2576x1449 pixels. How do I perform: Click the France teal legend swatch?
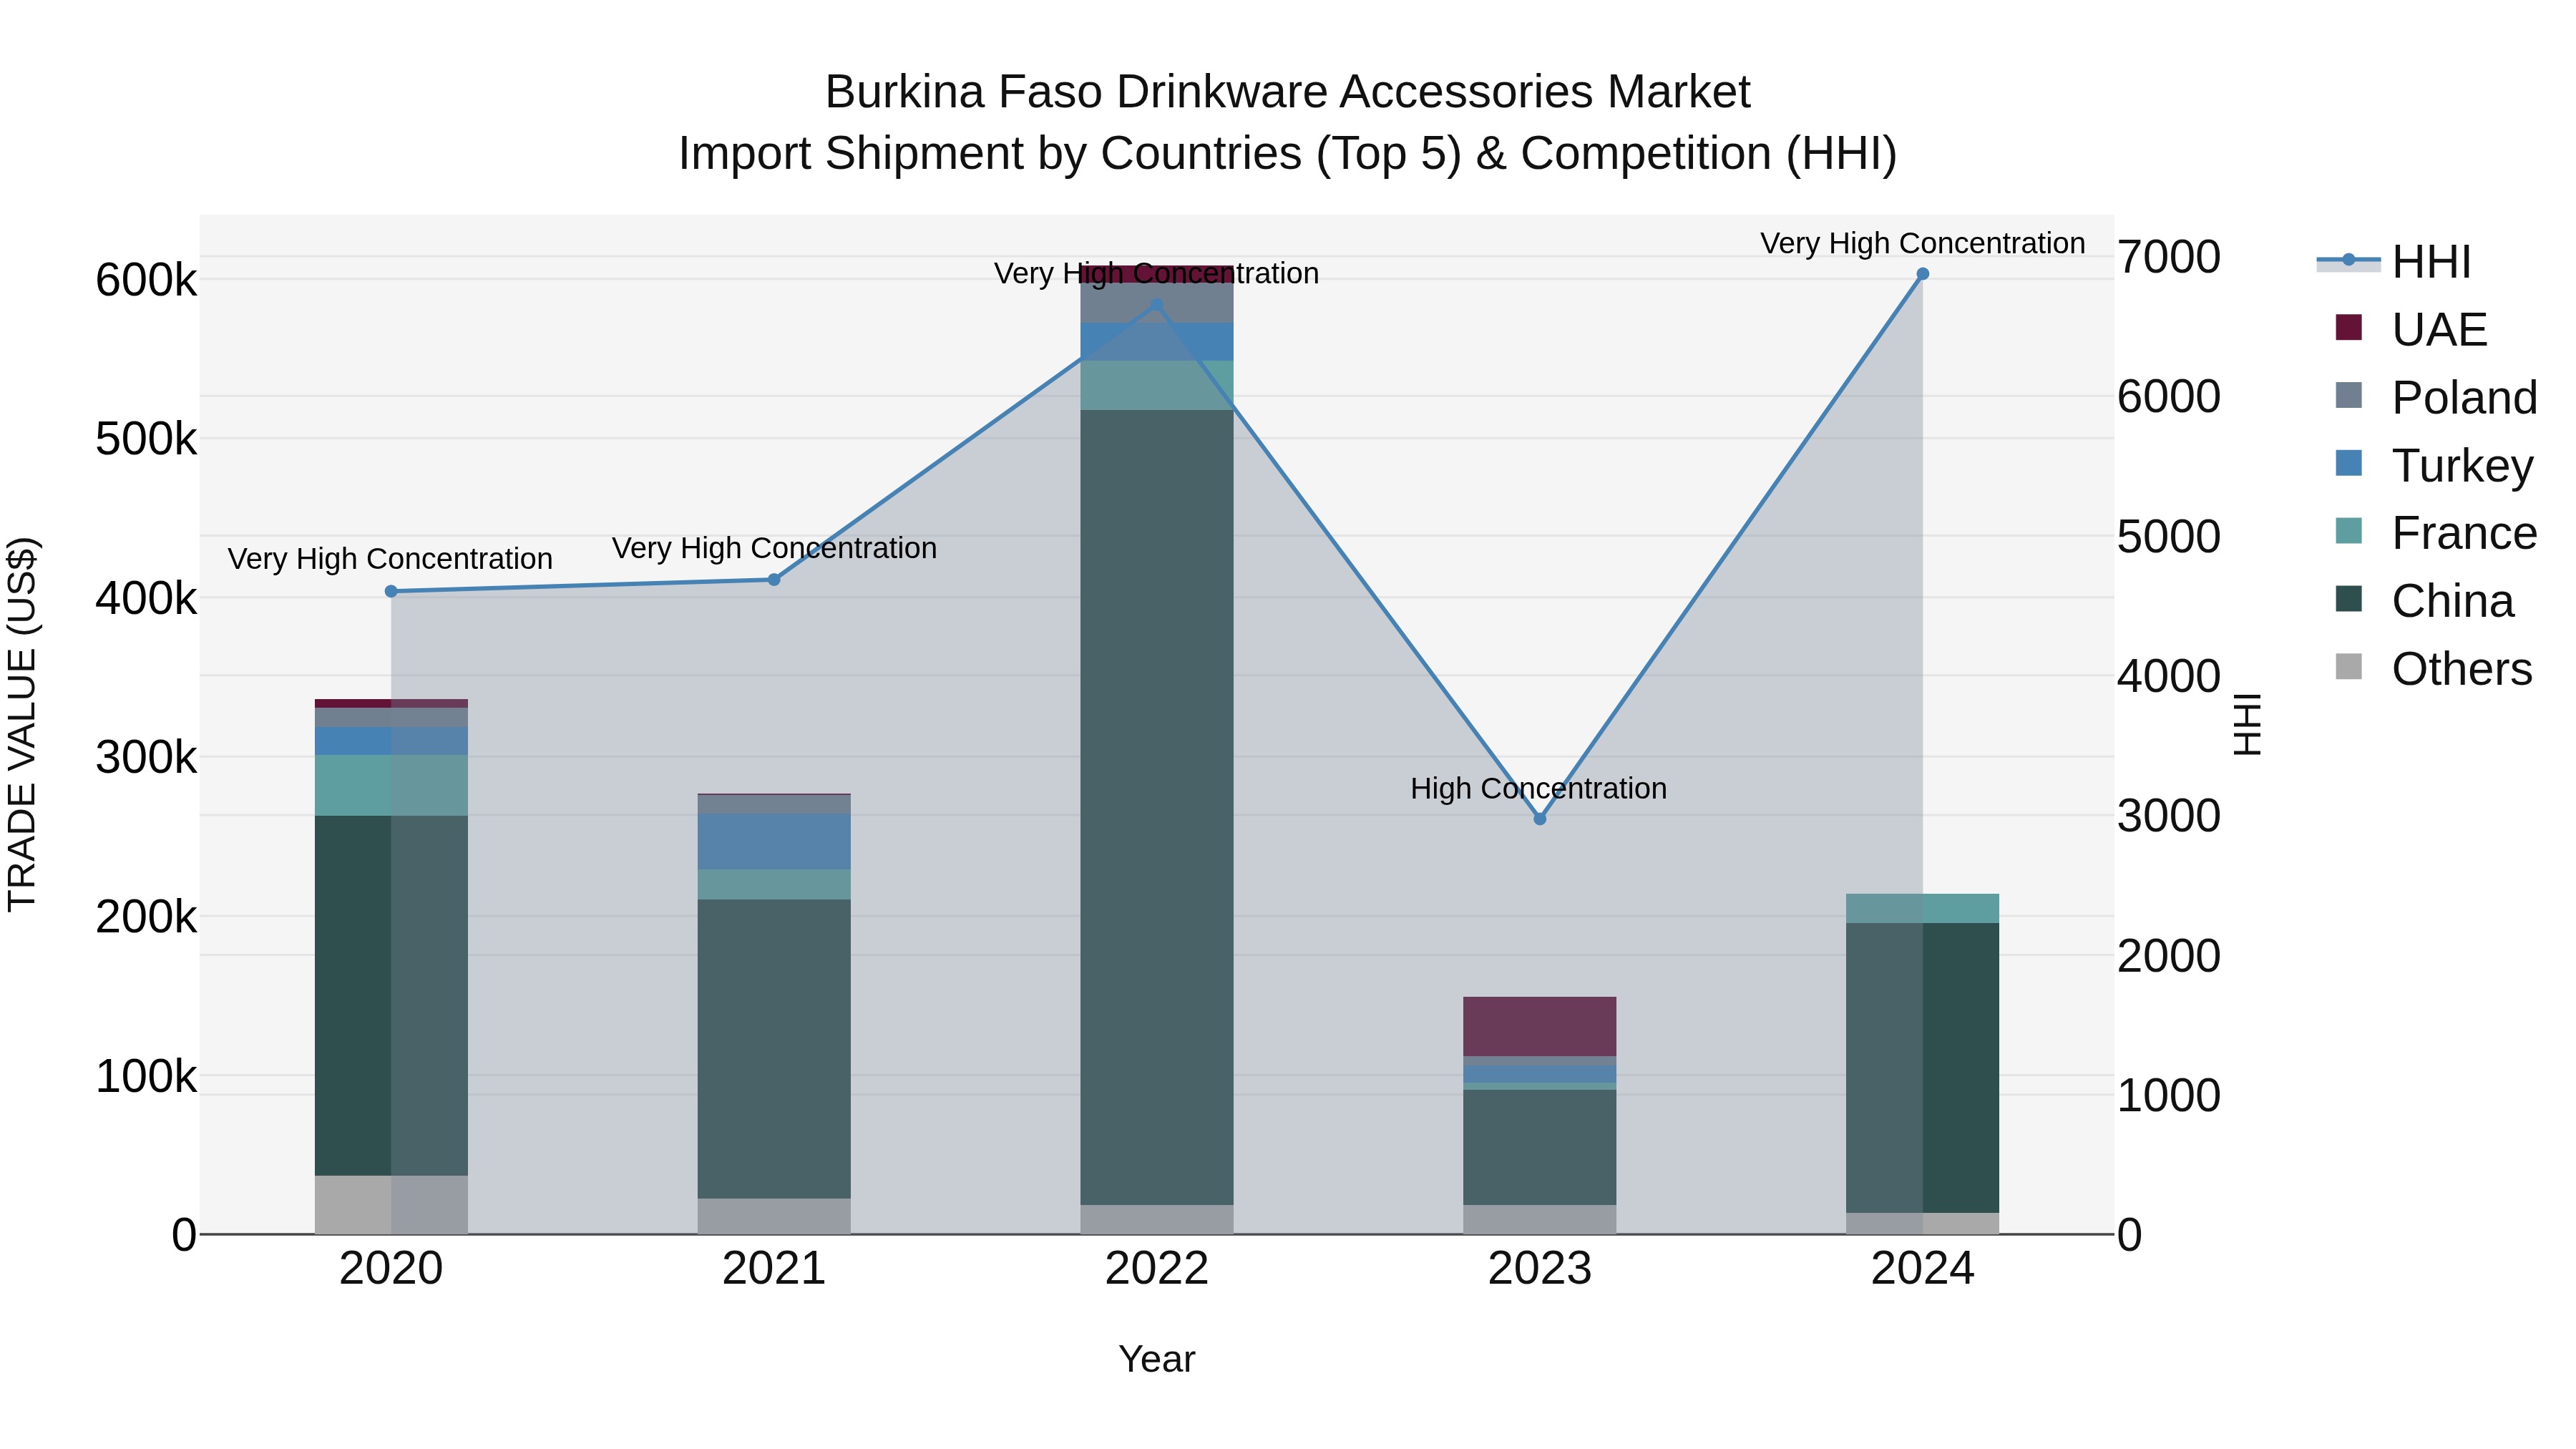click(x=2349, y=531)
